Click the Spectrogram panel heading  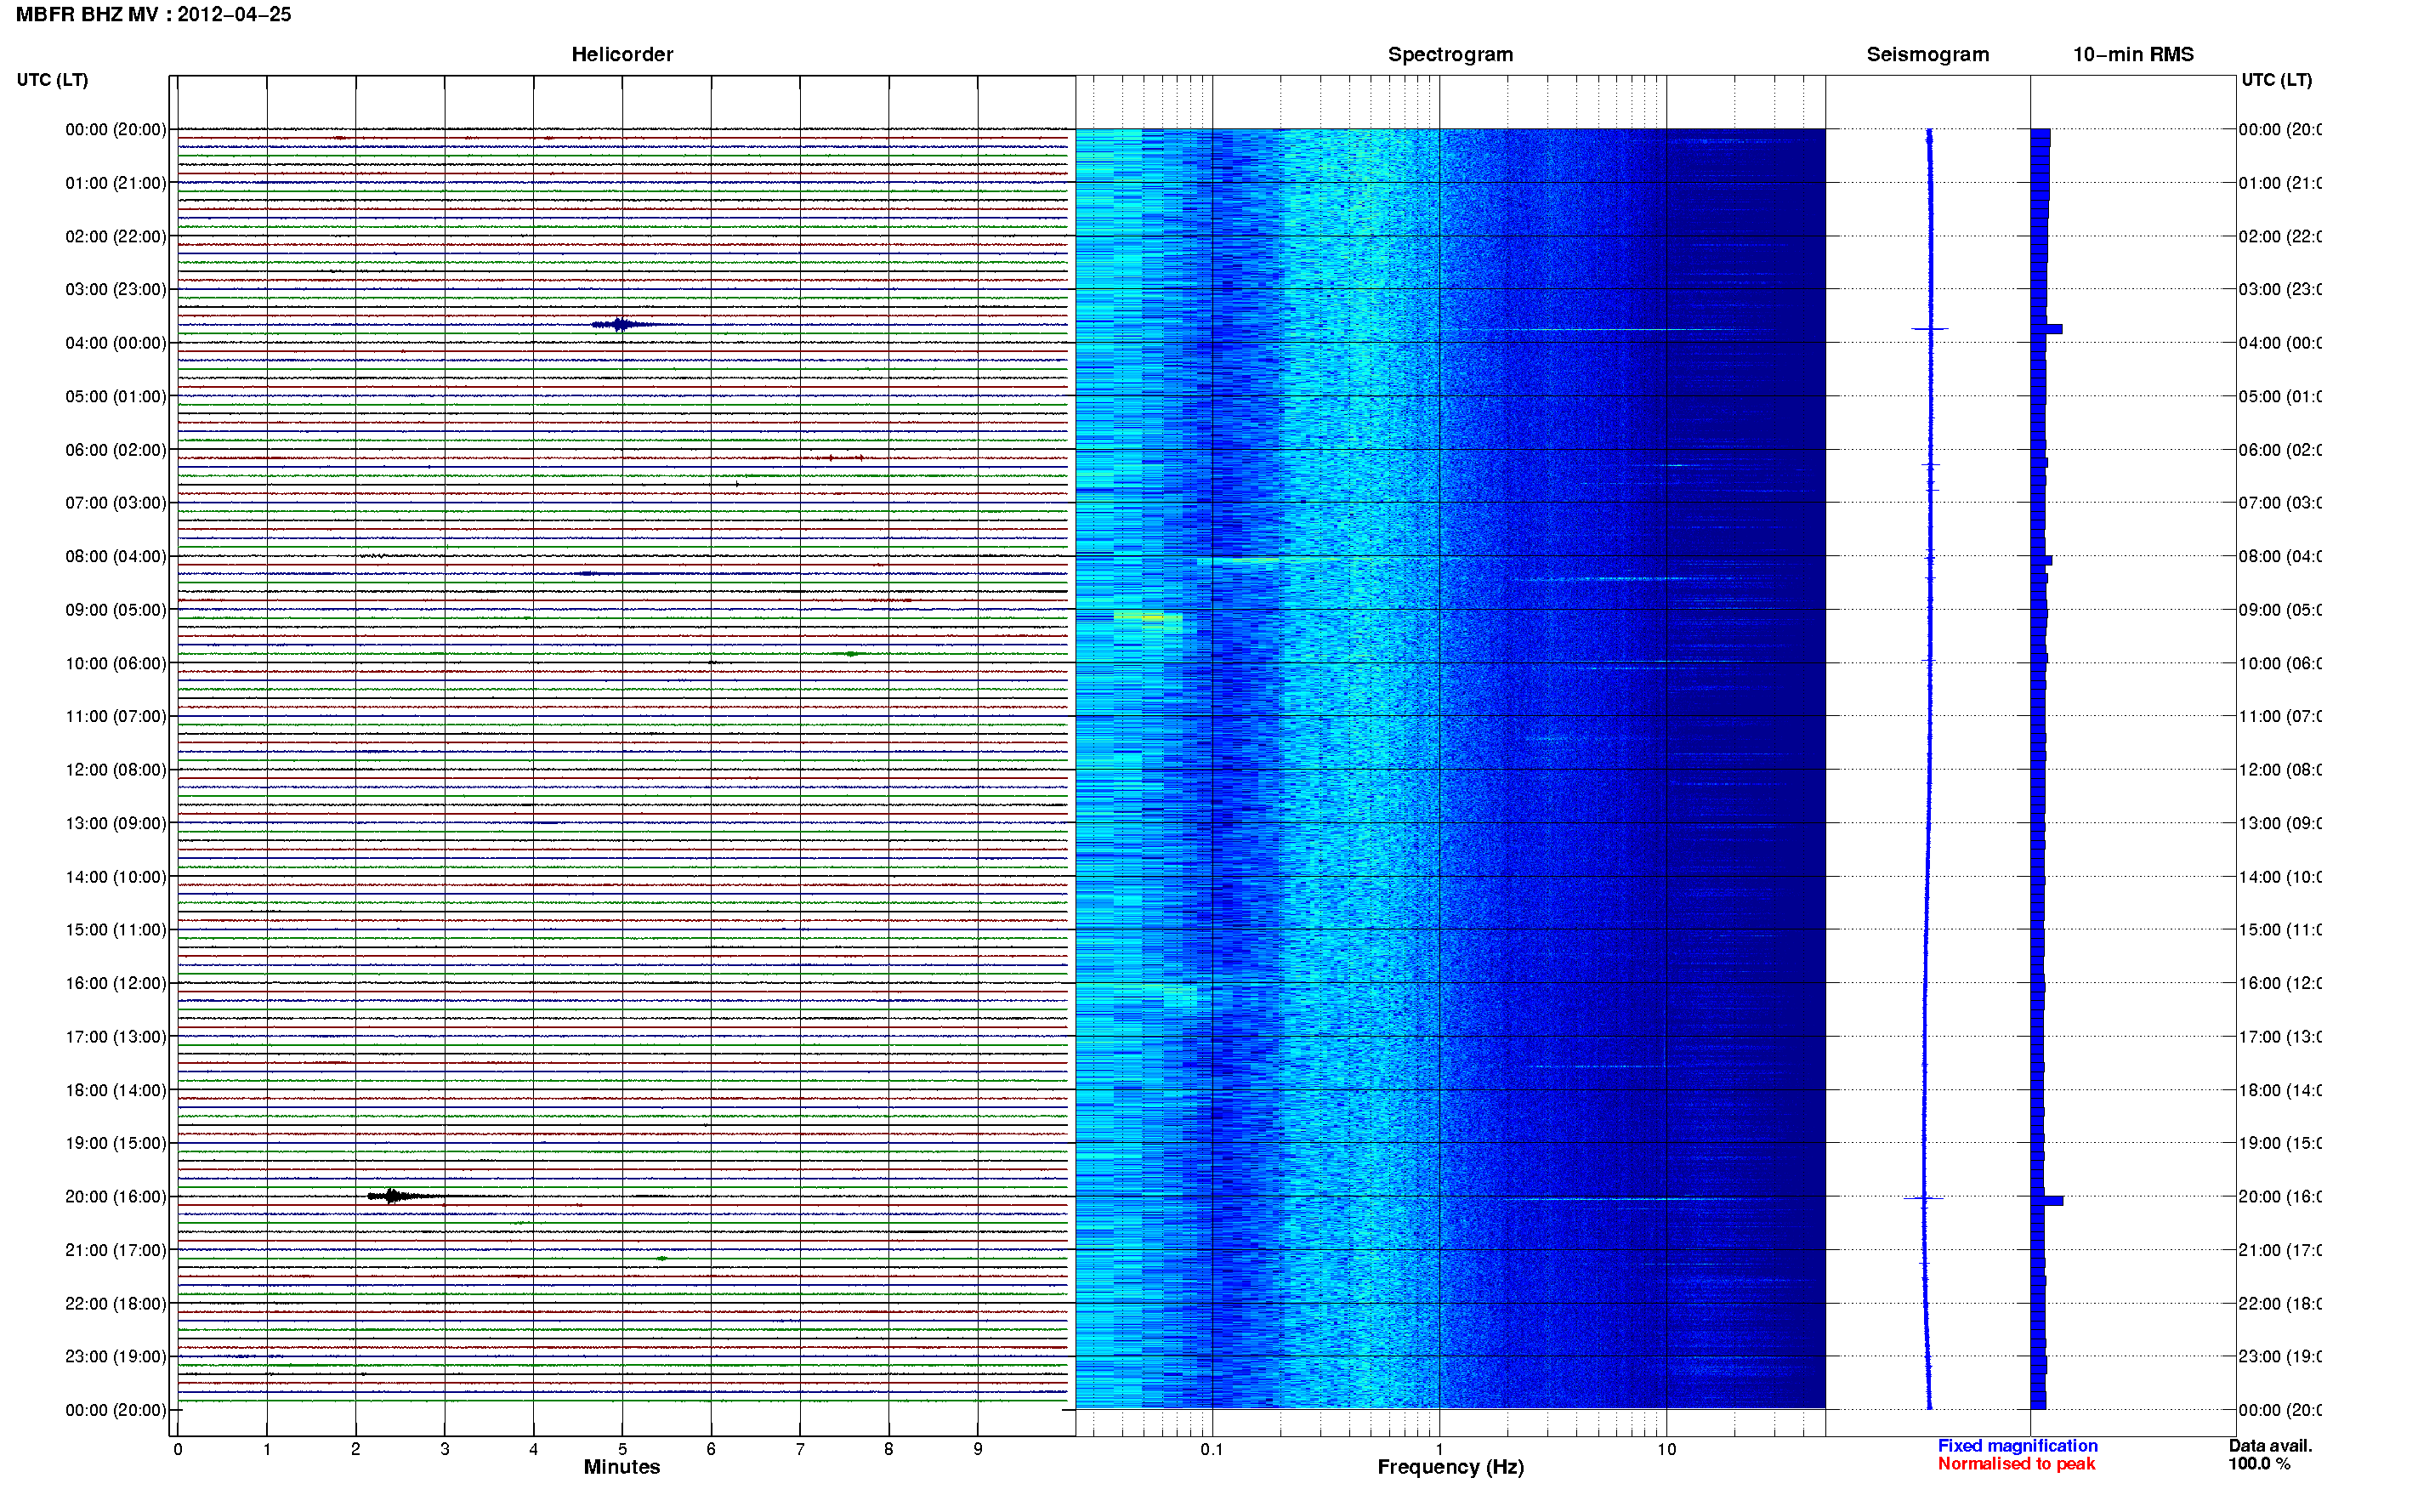(x=1450, y=54)
